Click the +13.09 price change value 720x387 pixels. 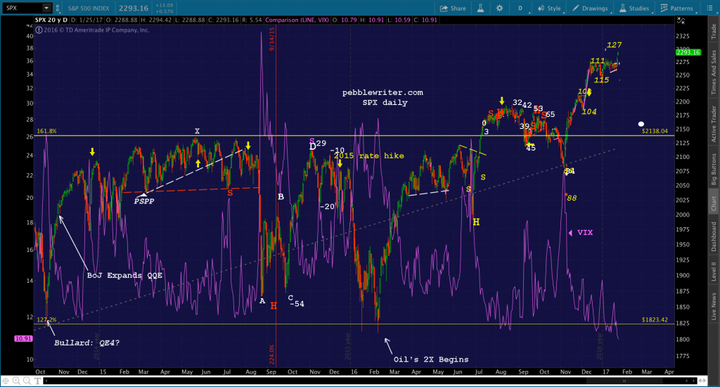point(164,6)
